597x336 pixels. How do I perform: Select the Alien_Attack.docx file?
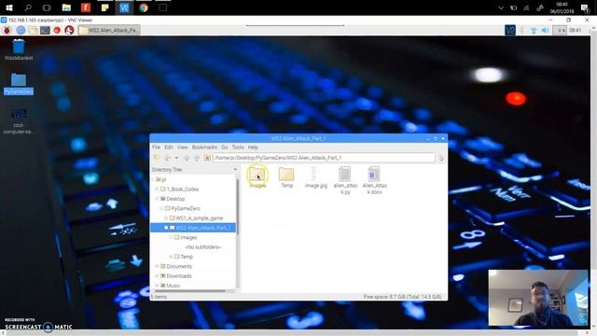374,180
